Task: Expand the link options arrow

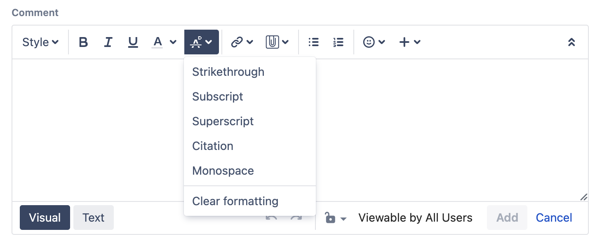Action: click(249, 42)
